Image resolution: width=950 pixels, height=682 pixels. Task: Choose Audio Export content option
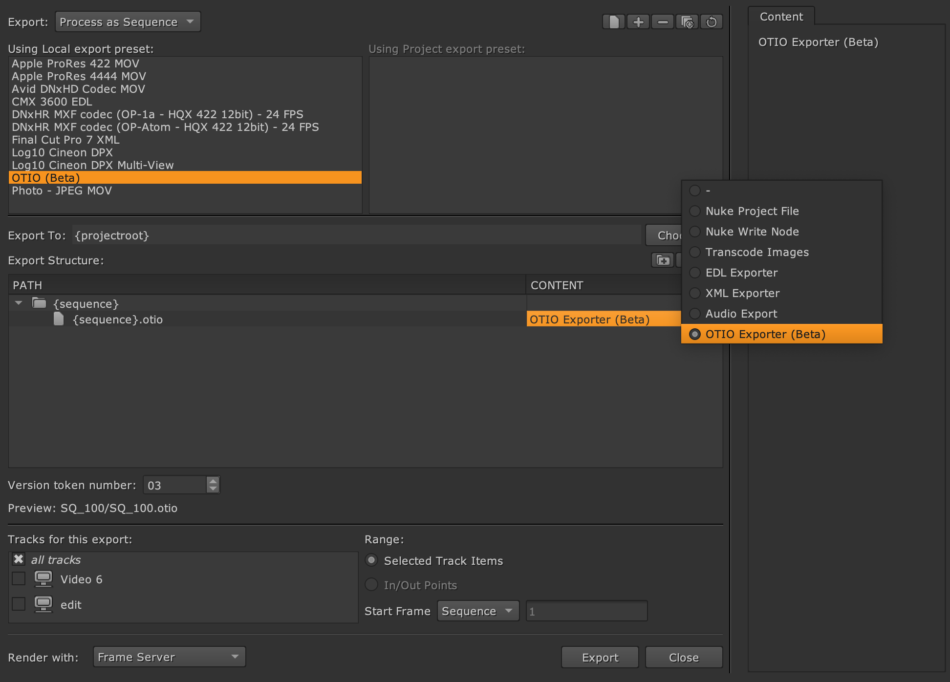[782, 314]
